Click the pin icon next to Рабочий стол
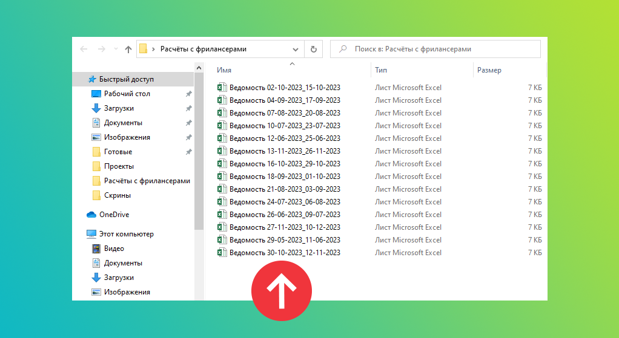The height and width of the screenshot is (338, 619). coord(189,94)
